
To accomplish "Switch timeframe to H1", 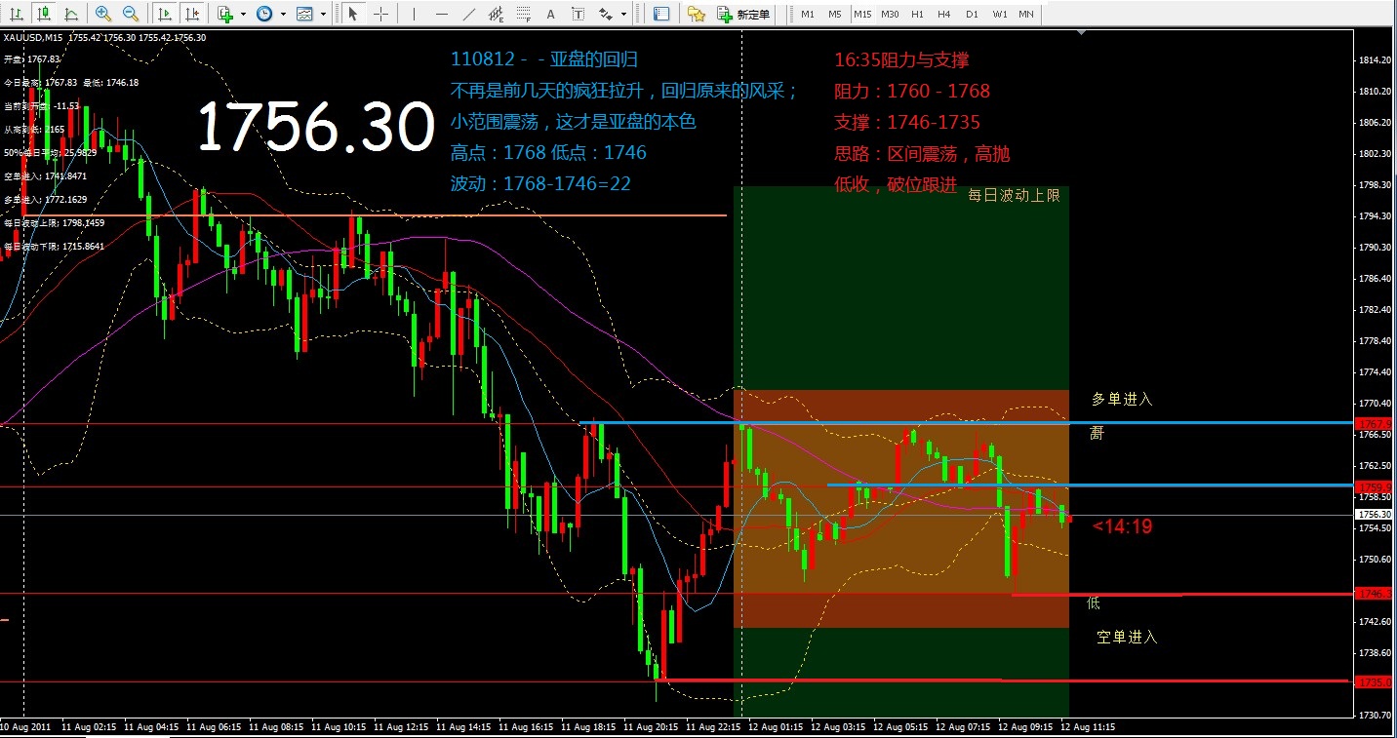I will click(917, 14).
